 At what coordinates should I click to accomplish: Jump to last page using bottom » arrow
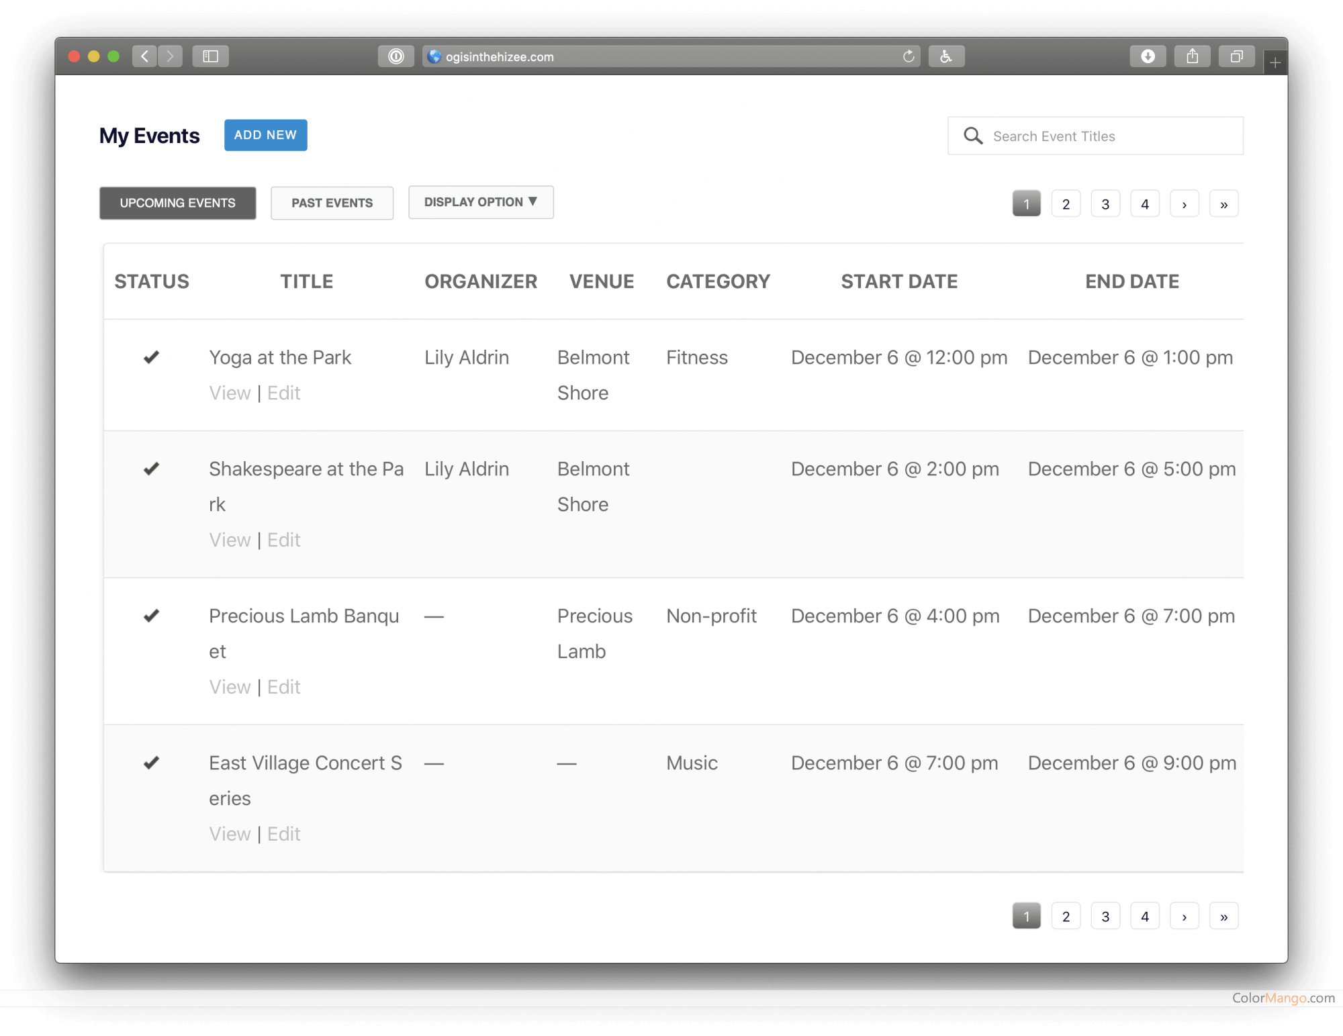pos(1223,916)
